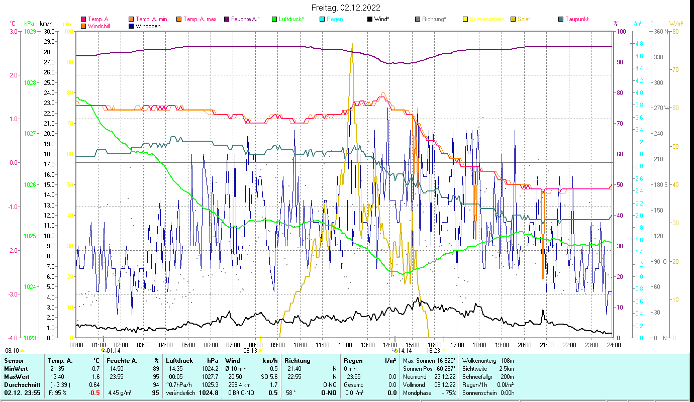Screen dimensions: 694x402
Task: Click the Mondphase +75% entry
Action: pos(429,393)
